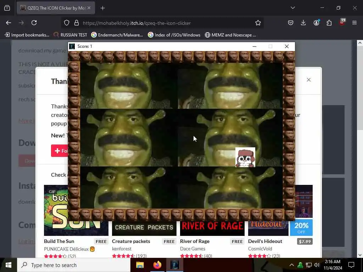The image size is (363, 272).
Task: Close the Score: 1 game window
Action: (287, 46)
